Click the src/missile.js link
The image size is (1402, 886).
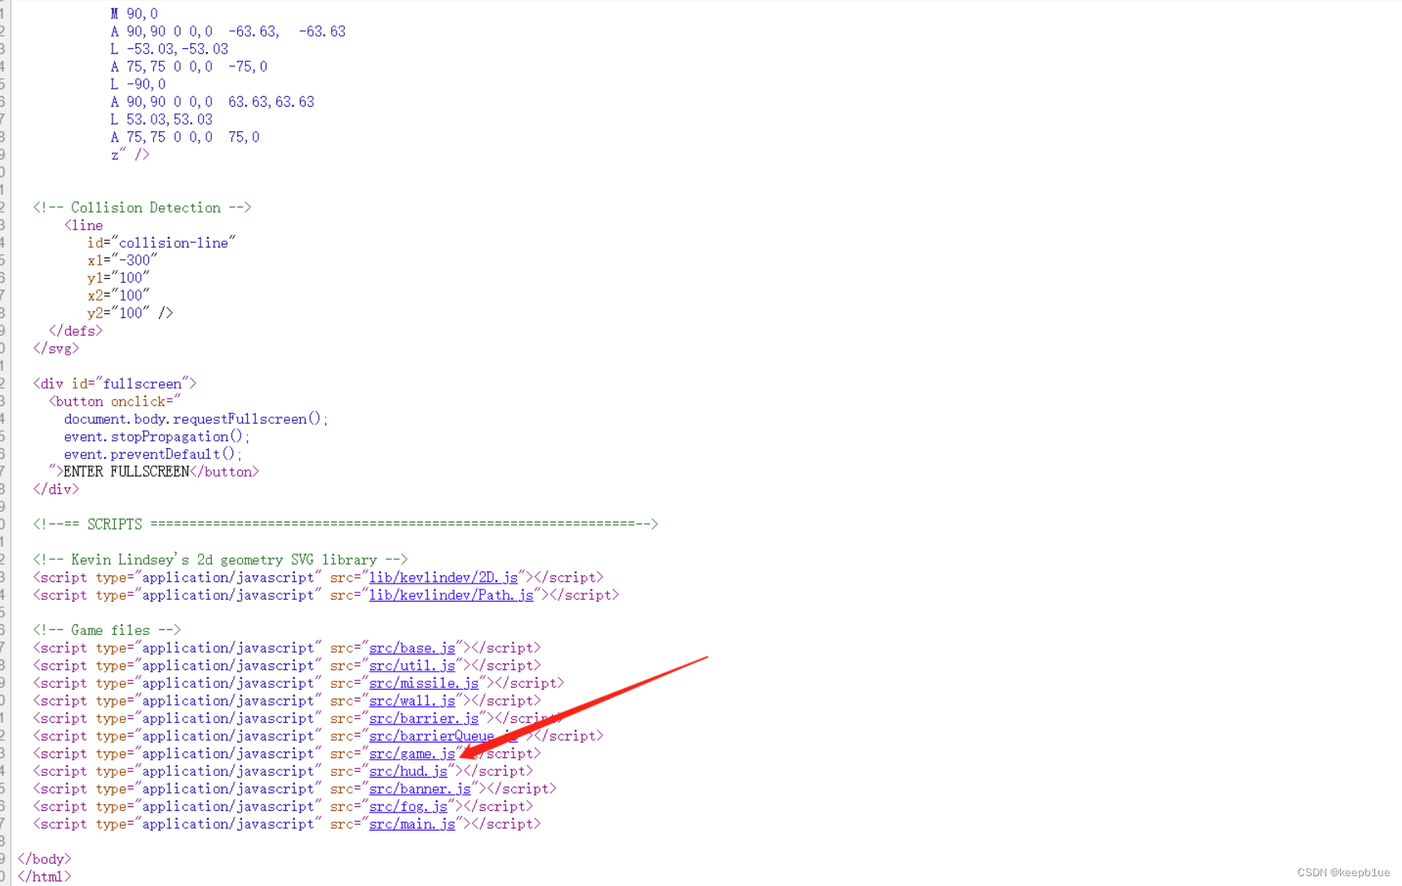(x=424, y=683)
